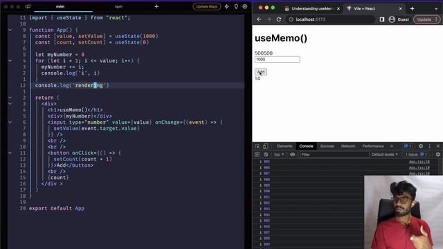Image resolution: width=443 pixels, height=249 pixels.
Task: Show more DevTools tabs chevron
Action: (392, 146)
